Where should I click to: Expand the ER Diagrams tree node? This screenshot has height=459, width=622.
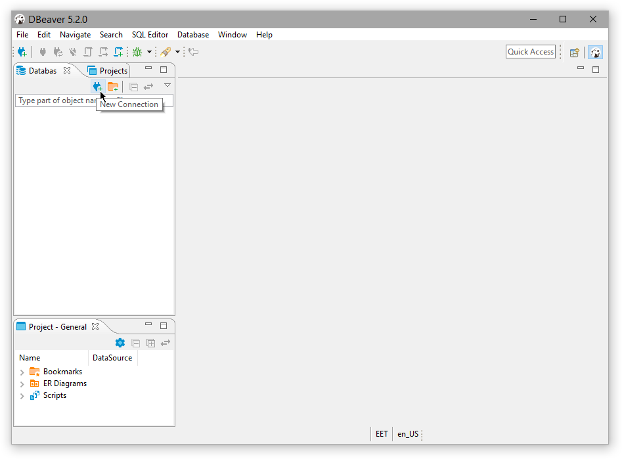click(22, 384)
